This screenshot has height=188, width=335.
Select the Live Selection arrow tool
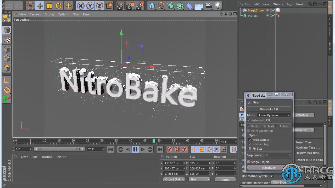click(30, 5)
